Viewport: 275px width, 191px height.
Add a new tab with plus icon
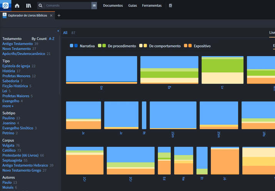coord(59,15)
